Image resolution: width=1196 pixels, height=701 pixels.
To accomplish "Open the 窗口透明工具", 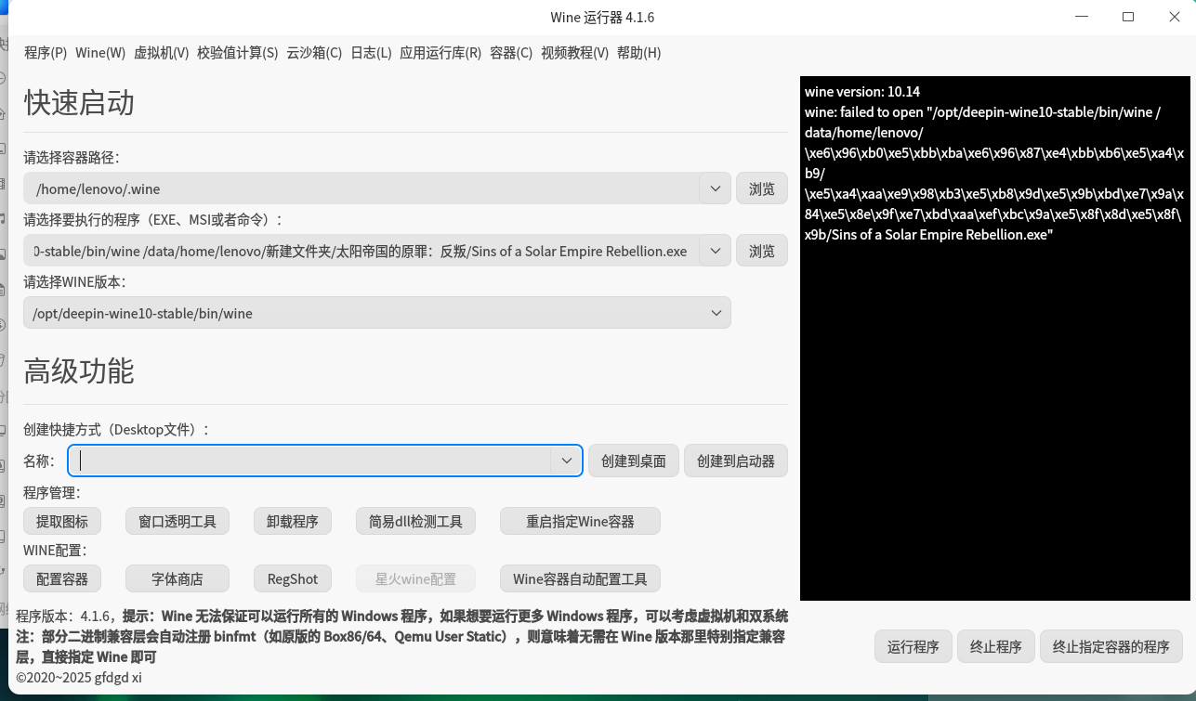I will click(177, 522).
